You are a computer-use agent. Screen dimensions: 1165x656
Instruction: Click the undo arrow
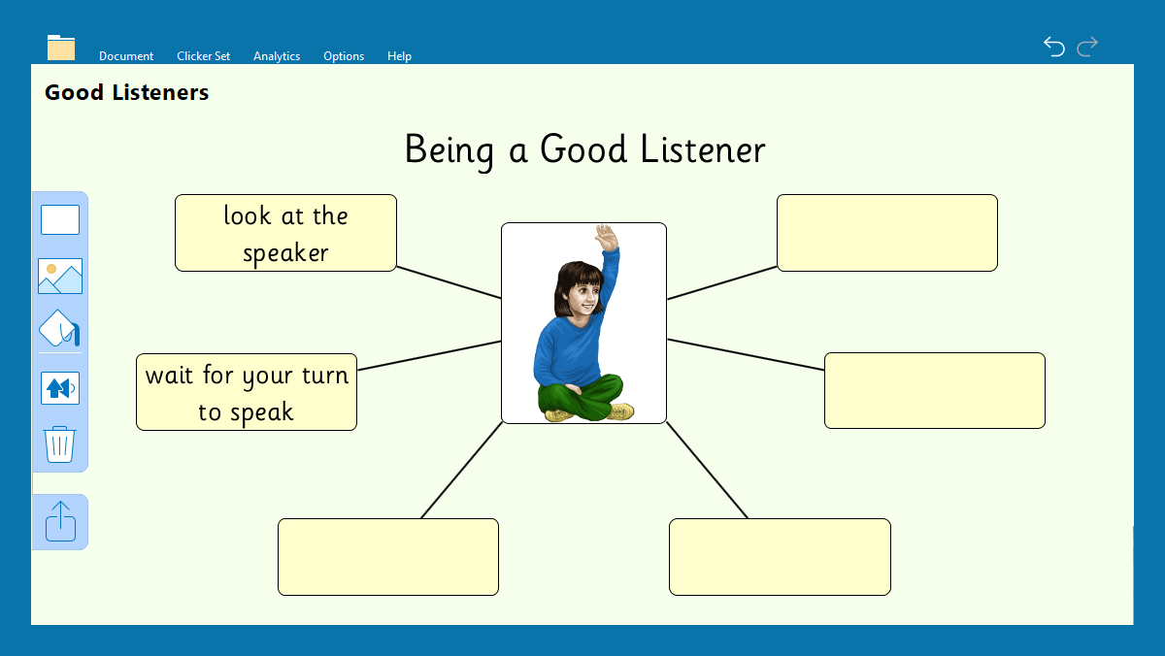1054,46
